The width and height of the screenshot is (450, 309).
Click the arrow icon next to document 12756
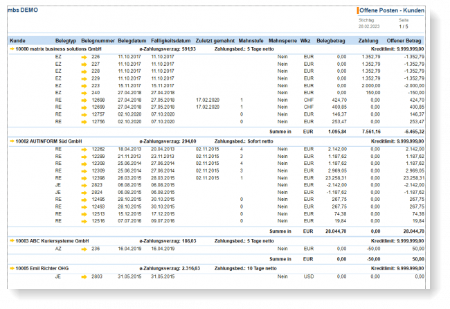tap(85, 121)
